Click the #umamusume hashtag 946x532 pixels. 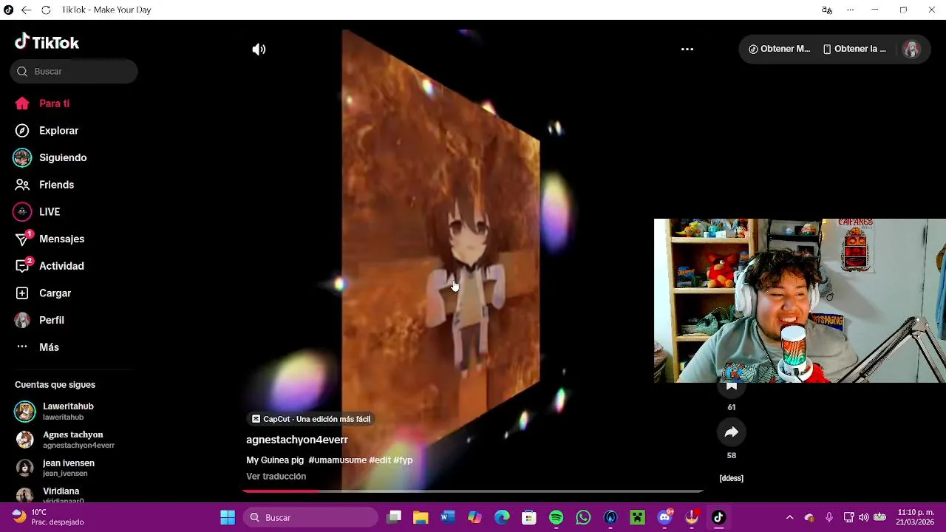tap(338, 460)
